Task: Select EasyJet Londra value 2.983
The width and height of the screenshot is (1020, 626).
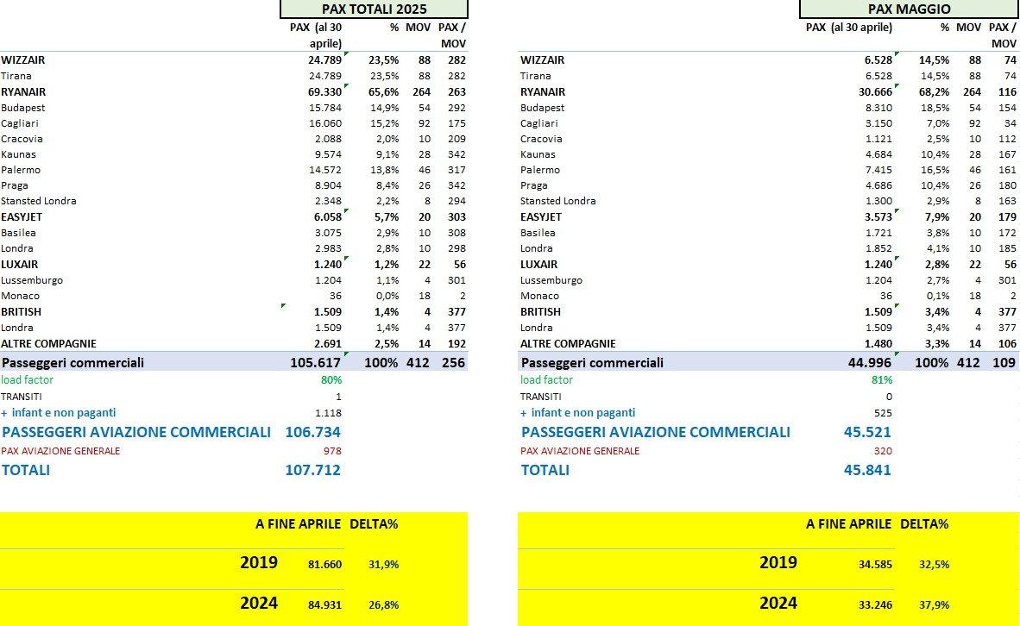Action: point(328,248)
